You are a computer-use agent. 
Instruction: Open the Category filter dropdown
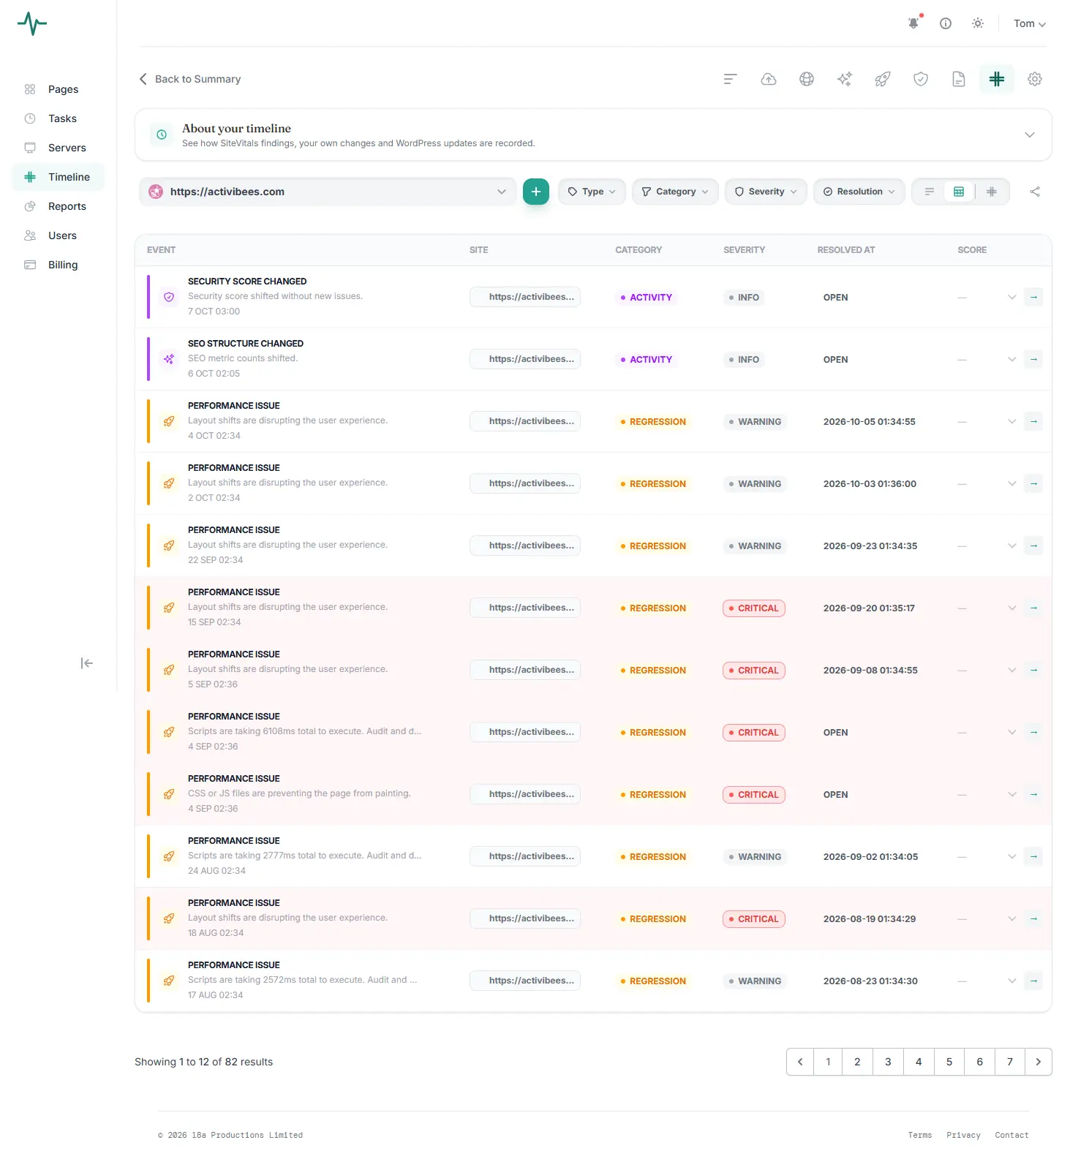coord(675,192)
